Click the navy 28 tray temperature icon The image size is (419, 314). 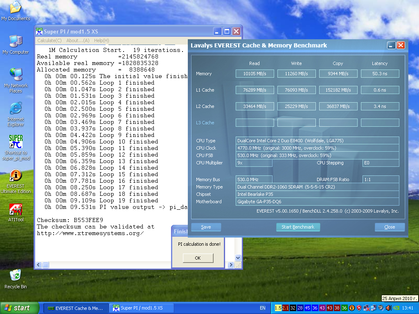click(x=300, y=308)
